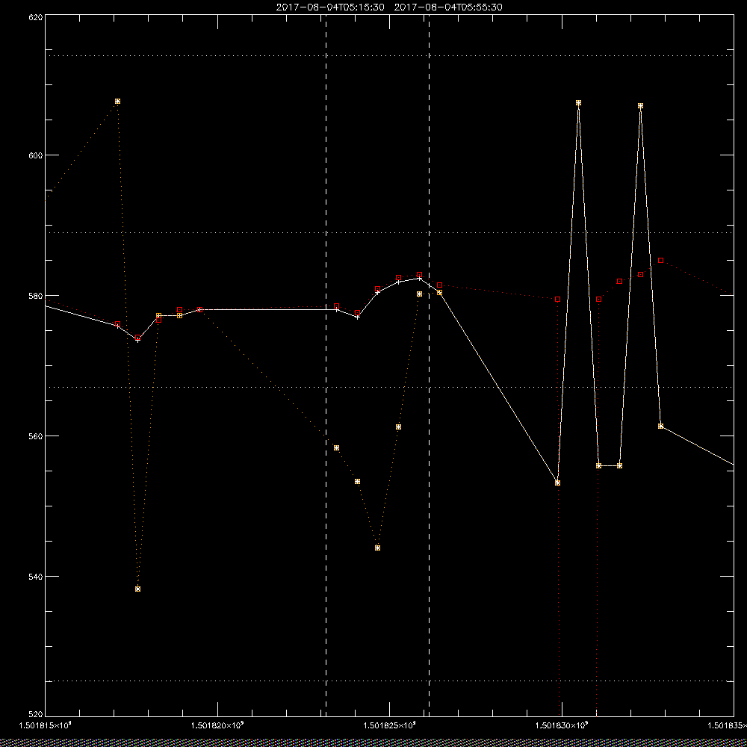
Task: Pick the second vertical dashed time marker line
Action: coord(430,366)
